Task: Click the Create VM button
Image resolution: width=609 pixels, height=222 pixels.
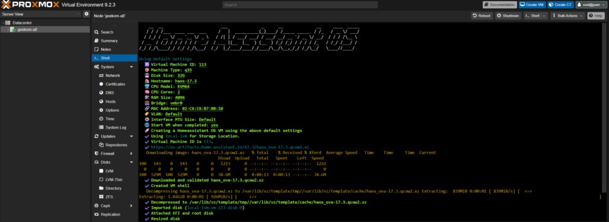Action: (x=532, y=5)
